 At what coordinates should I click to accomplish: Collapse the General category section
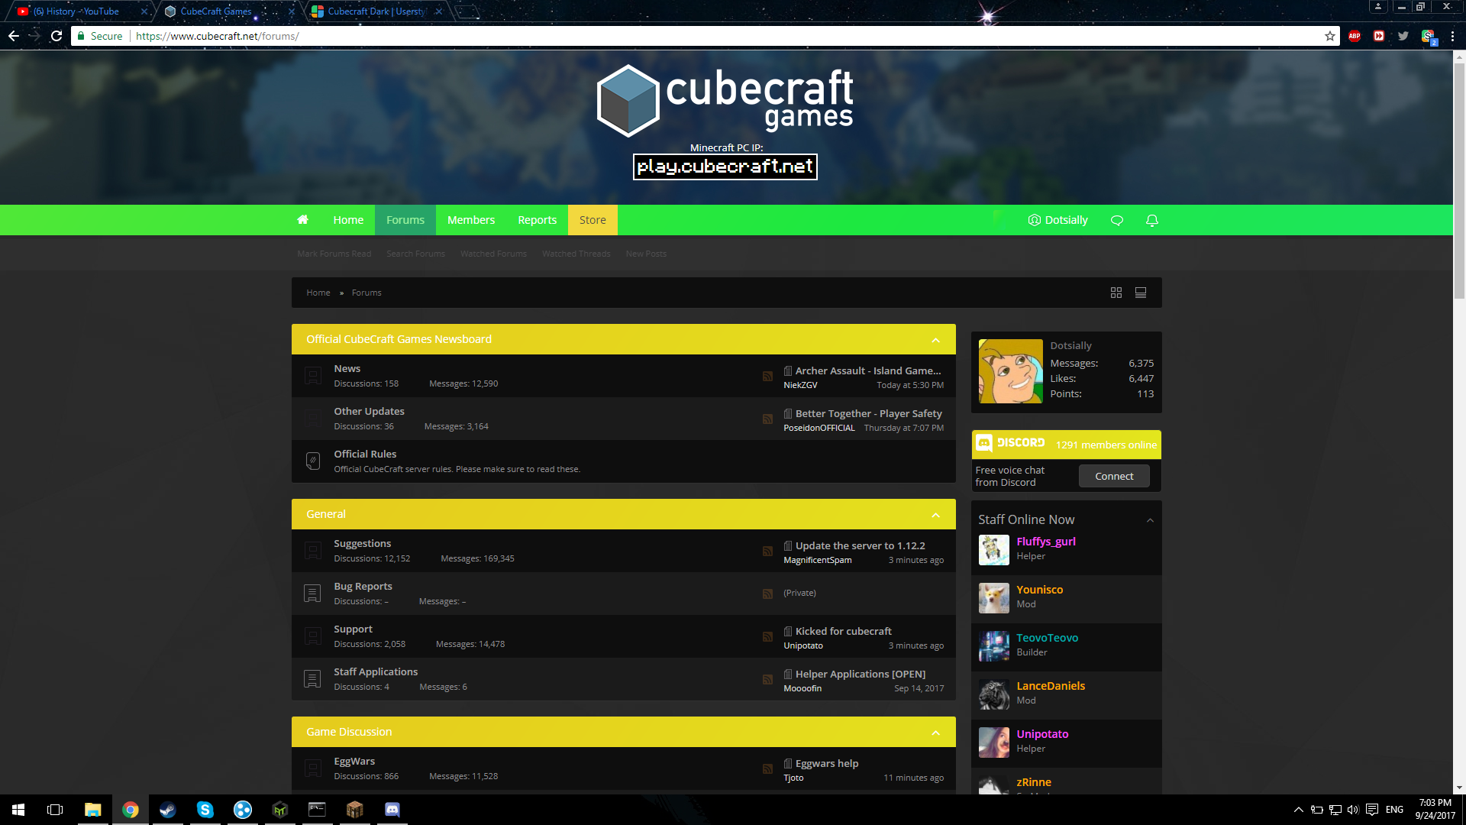(935, 515)
